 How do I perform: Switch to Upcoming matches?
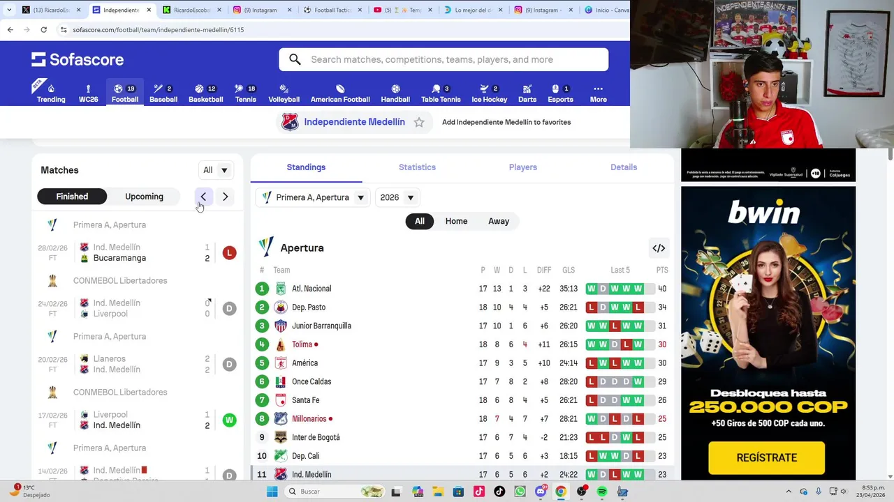[144, 197]
